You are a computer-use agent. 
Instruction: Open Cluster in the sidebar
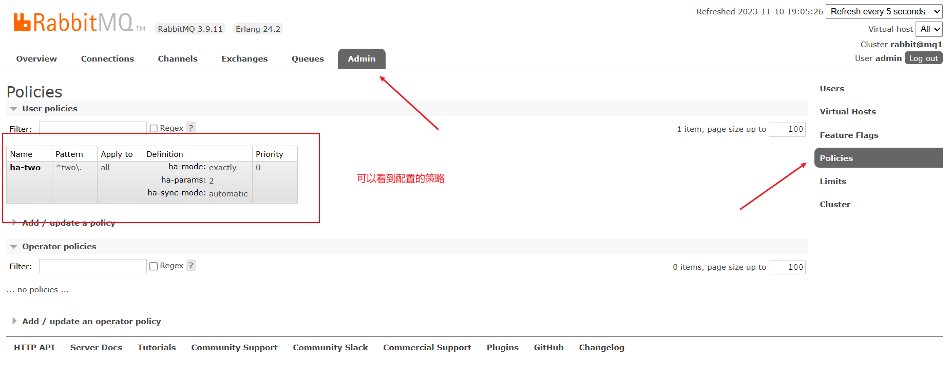point(835,204)
